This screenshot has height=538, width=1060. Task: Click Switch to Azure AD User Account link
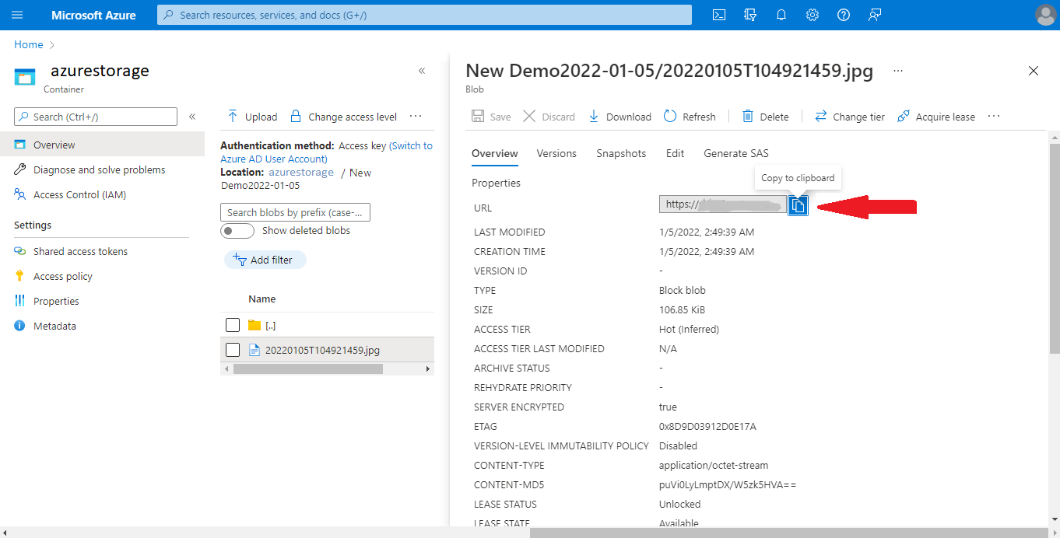coord(326,152)
